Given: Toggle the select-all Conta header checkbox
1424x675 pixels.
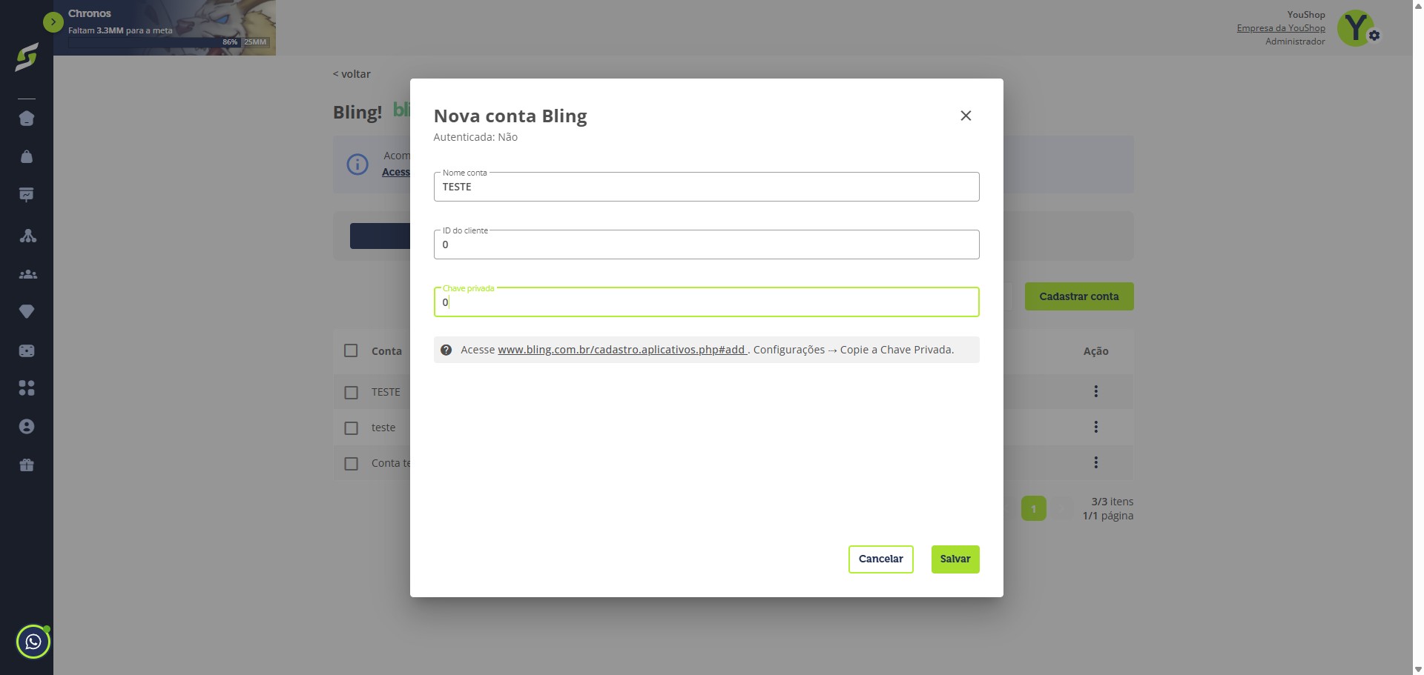Looking at the screenshot, I should (x=351, y=350).
